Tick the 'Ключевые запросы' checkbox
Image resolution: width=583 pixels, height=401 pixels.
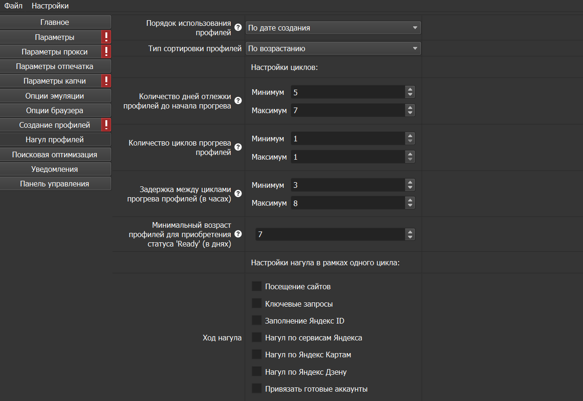[256, 303]
